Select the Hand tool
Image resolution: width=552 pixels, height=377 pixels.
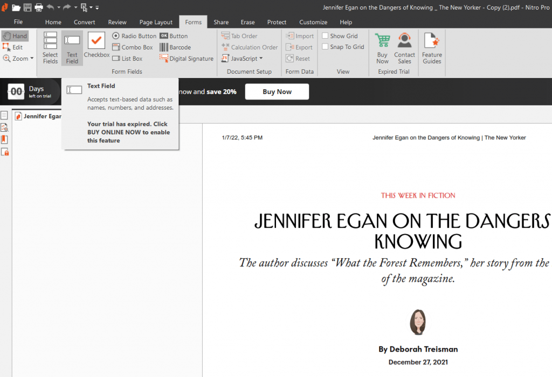point(15,36)
